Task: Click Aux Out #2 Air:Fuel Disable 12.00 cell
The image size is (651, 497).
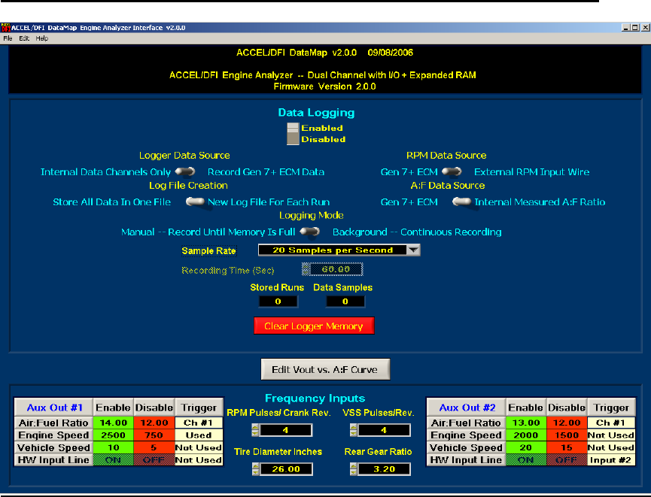Action: (x=567, y=423)
